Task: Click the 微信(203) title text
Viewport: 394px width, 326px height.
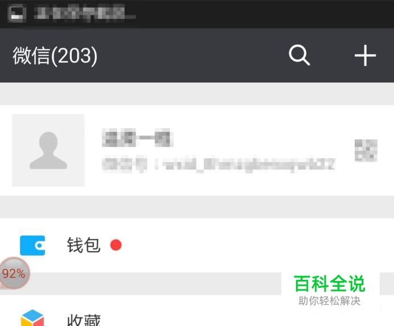Action: (x=55, y=56)
